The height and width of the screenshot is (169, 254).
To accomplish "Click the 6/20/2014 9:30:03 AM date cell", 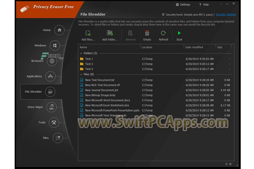I will [x=200, y=59].
